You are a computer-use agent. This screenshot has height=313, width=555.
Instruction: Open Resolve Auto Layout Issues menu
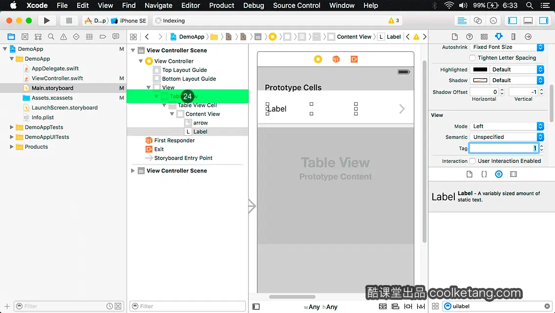pyautogui.click(x=421, y=306)
